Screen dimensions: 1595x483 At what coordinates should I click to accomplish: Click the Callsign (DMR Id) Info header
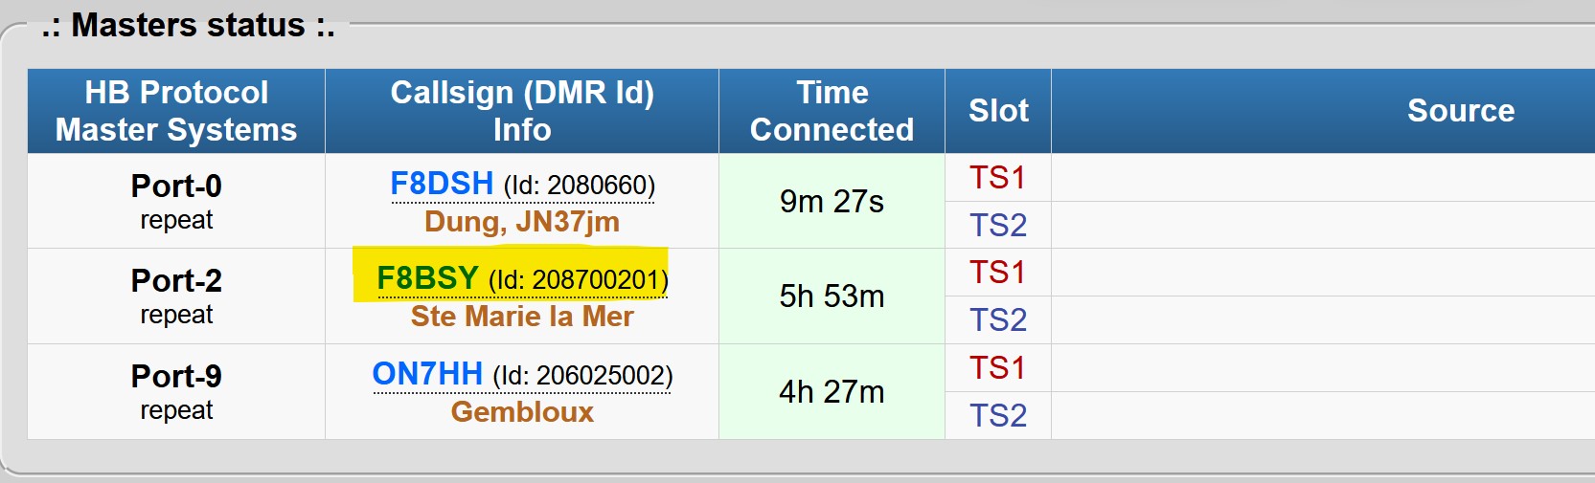522,111
